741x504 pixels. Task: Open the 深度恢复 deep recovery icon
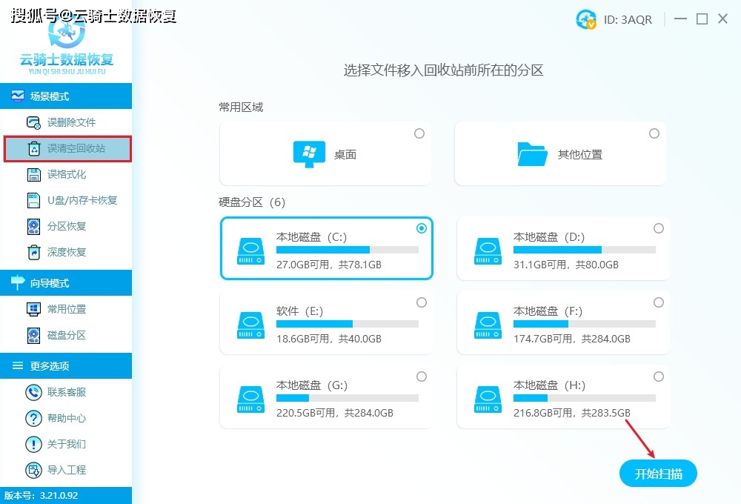tap(34, 252)
